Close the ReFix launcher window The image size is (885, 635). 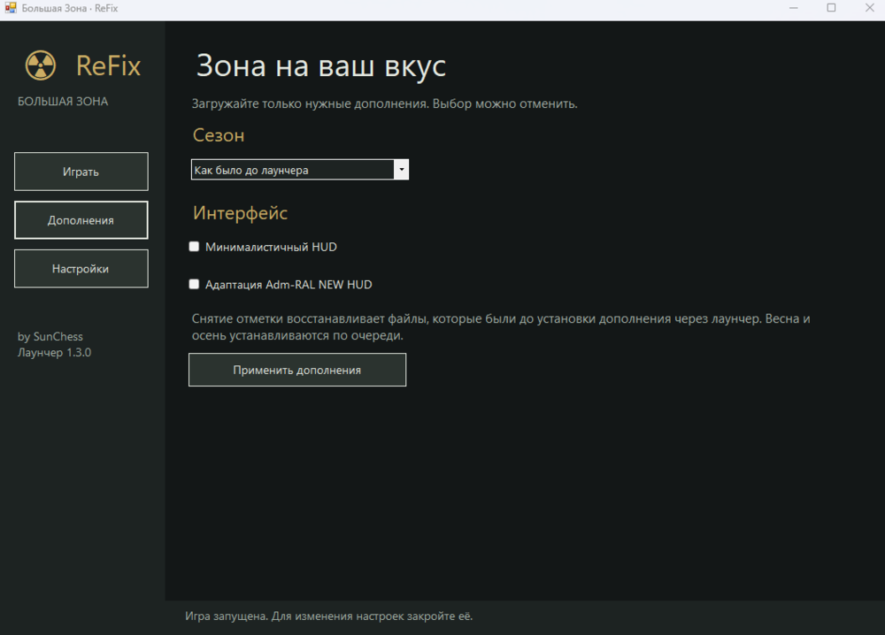[869, 8]
